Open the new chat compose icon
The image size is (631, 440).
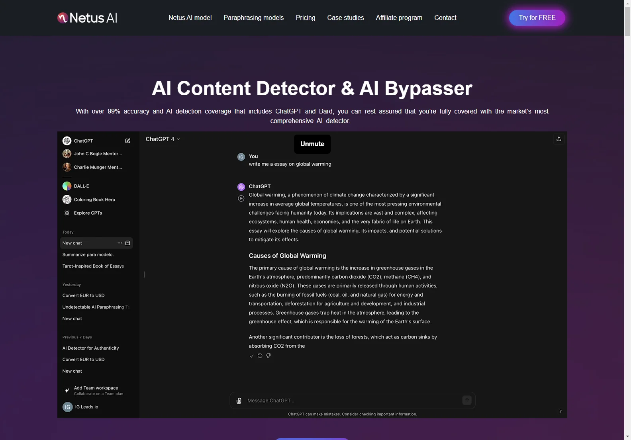128,141
